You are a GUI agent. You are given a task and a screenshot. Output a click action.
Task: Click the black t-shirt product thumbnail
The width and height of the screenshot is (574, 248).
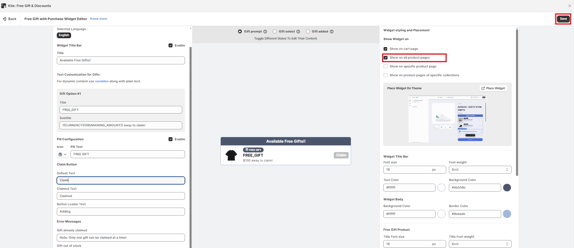point(231,155)
